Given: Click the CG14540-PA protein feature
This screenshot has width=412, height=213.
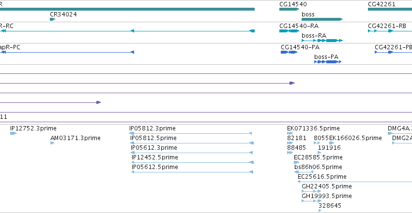Looking at the screenshot, I should coord(289,52).
